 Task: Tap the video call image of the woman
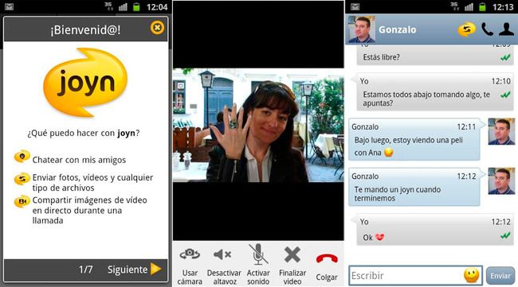point(258,125)
